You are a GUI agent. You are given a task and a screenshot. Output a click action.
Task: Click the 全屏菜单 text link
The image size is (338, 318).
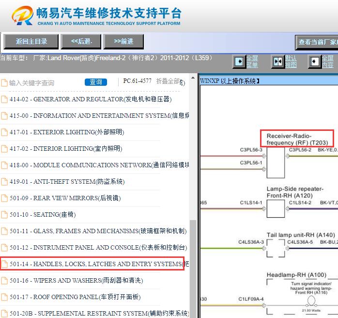tap(252, 62)
